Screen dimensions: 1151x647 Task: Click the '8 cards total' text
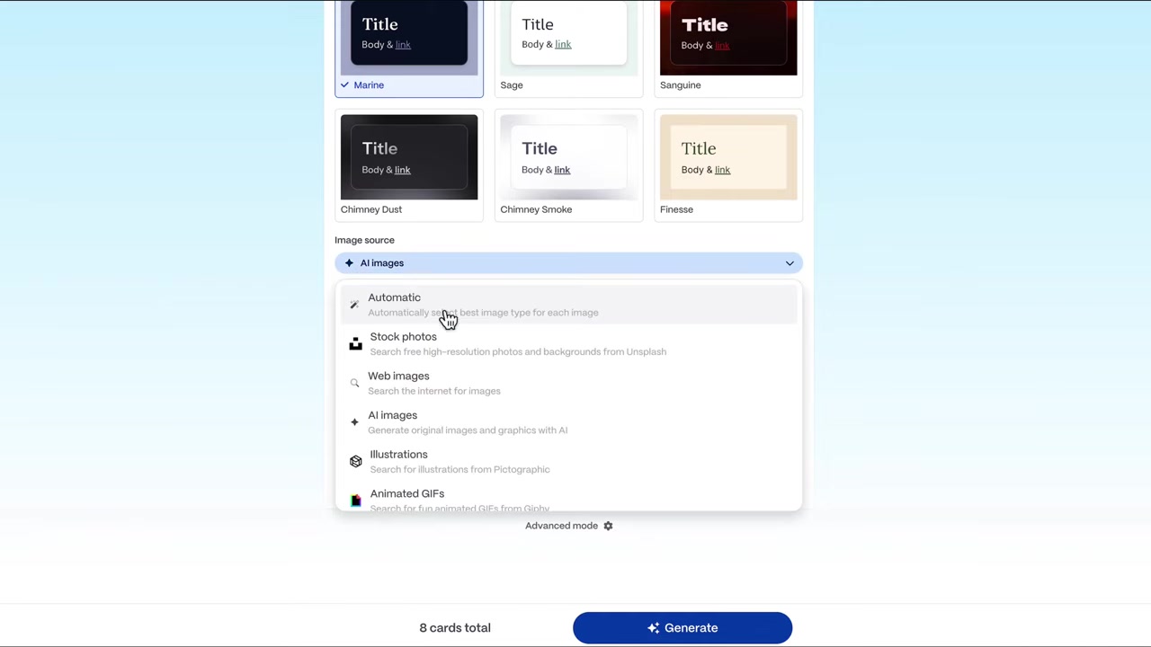click(x=455, y=628)
